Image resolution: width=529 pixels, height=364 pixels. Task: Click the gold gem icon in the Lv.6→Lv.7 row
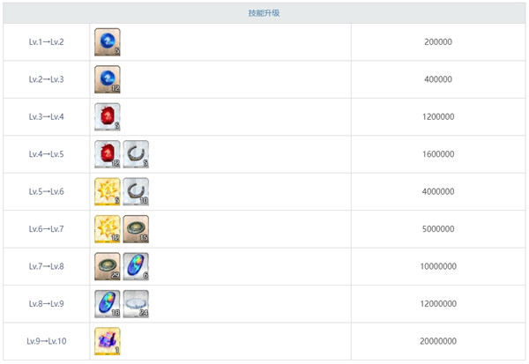(108, 229)
